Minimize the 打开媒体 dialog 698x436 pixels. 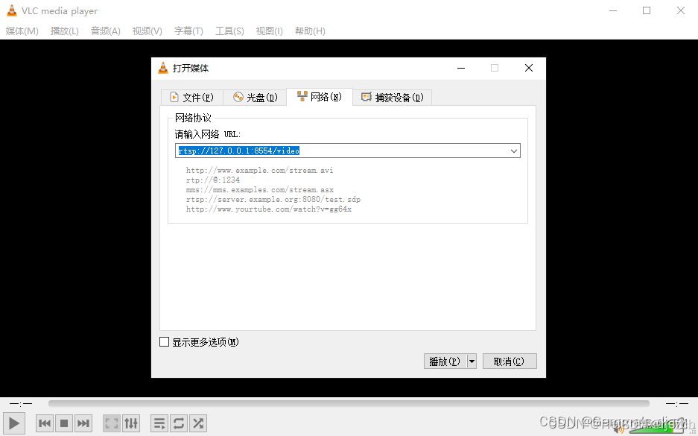[461, 68]
